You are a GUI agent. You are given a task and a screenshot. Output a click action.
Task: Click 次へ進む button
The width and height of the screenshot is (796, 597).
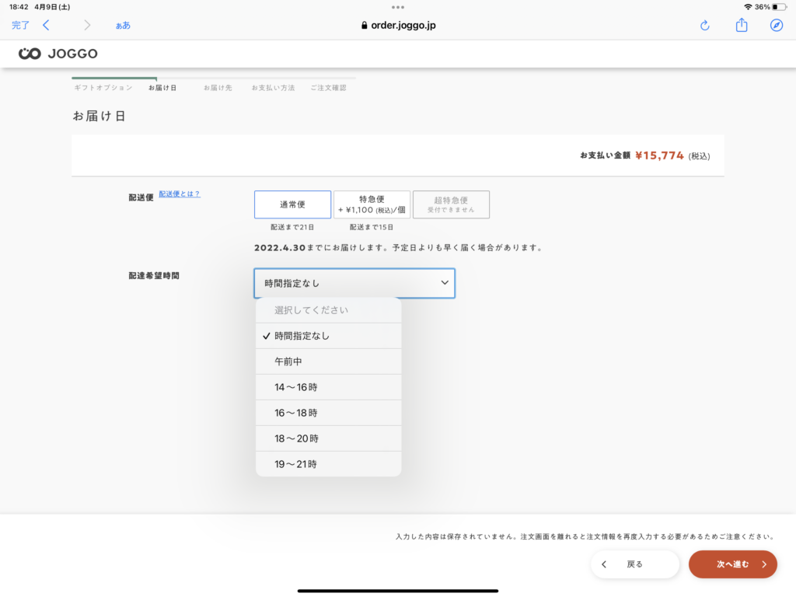pyautogui.click(x=732, y=564)
